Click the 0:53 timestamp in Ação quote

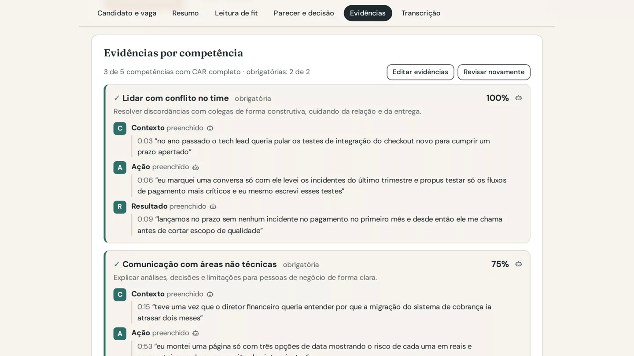[145, 346]
